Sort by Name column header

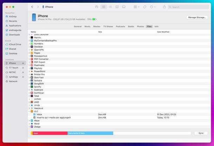(x=33, y=32)
